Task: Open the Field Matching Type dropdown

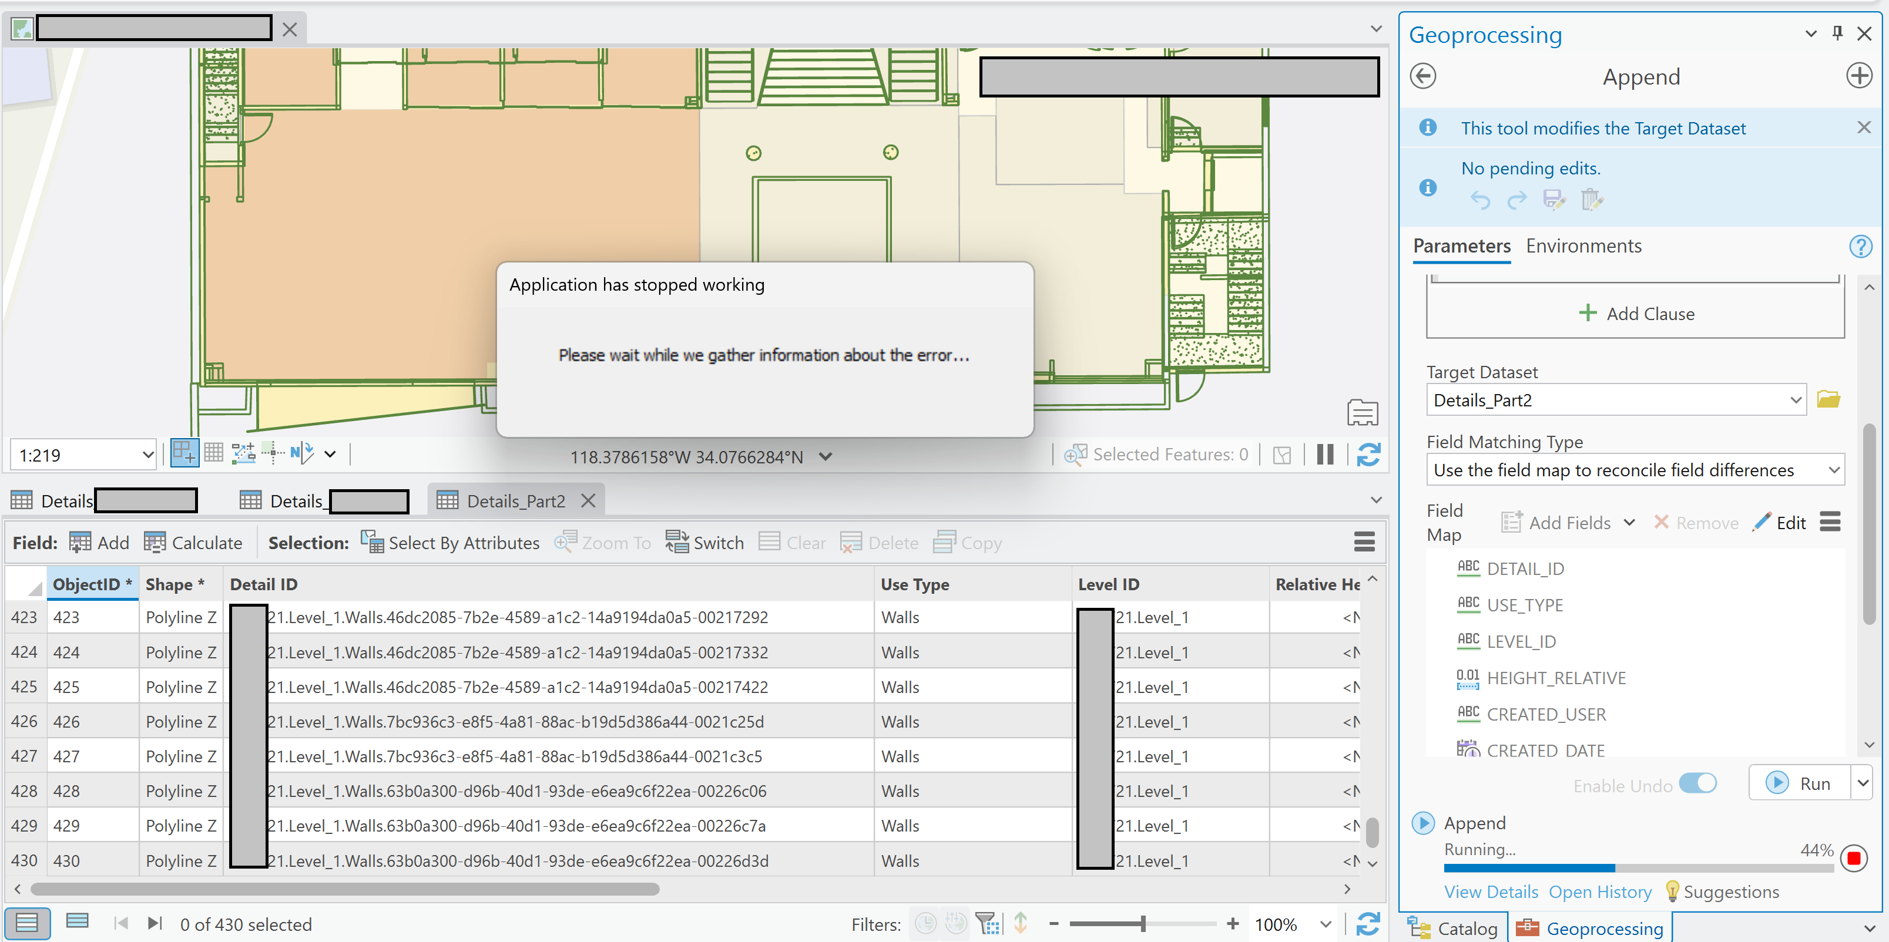Action: click(1835, 470)
